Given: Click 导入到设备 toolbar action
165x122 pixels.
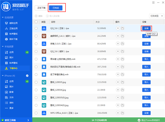Looking at the screenshot, I should click(x=53, y=16).
